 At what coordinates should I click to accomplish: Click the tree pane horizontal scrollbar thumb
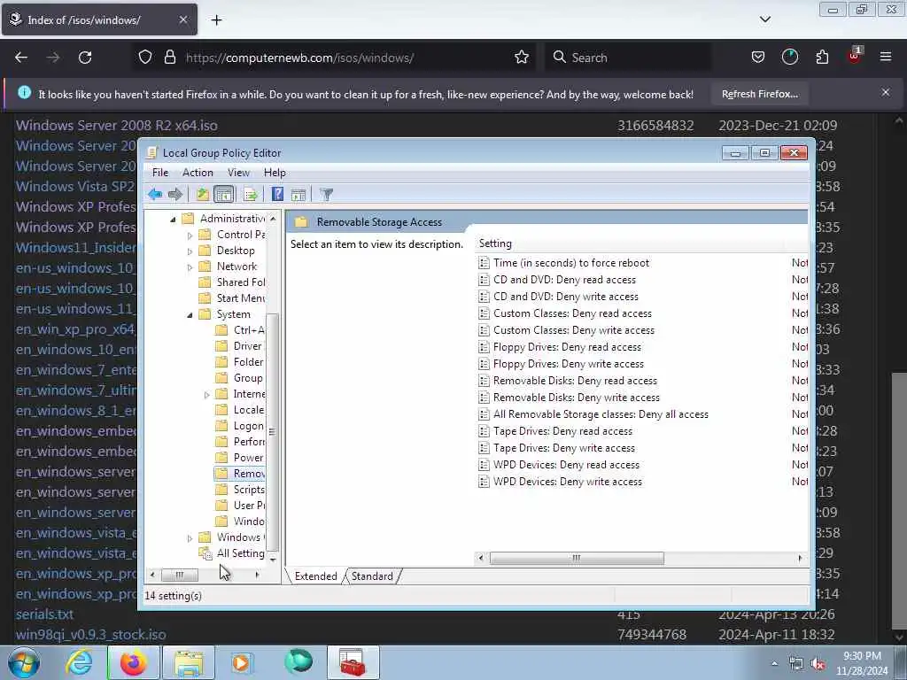179,575
